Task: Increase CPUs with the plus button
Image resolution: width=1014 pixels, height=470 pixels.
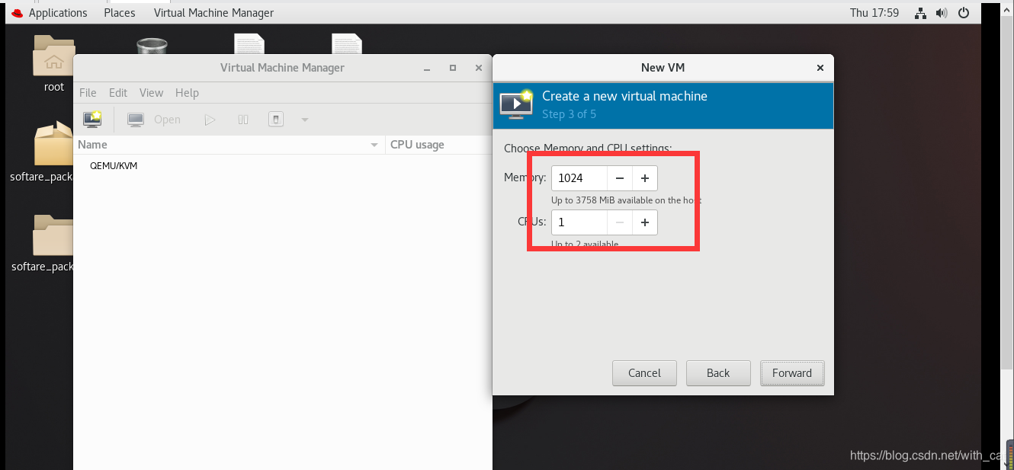Action: [645, 222]
